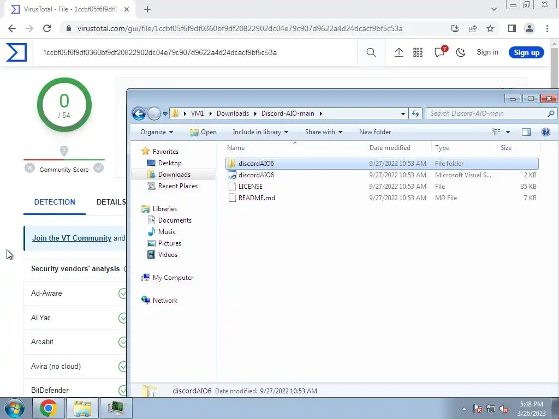Click Explorer search magnifier icon
559x419 pixels.
point(551,113)
